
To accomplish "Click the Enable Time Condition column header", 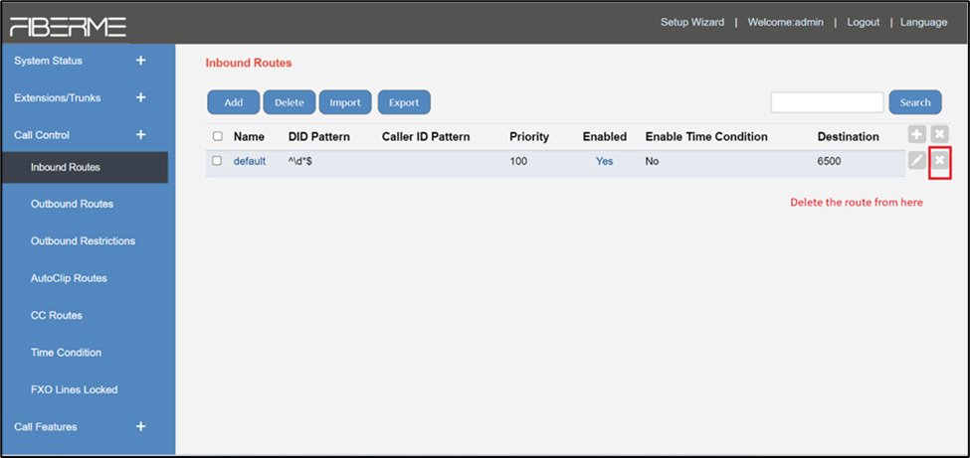I will 706,136.
